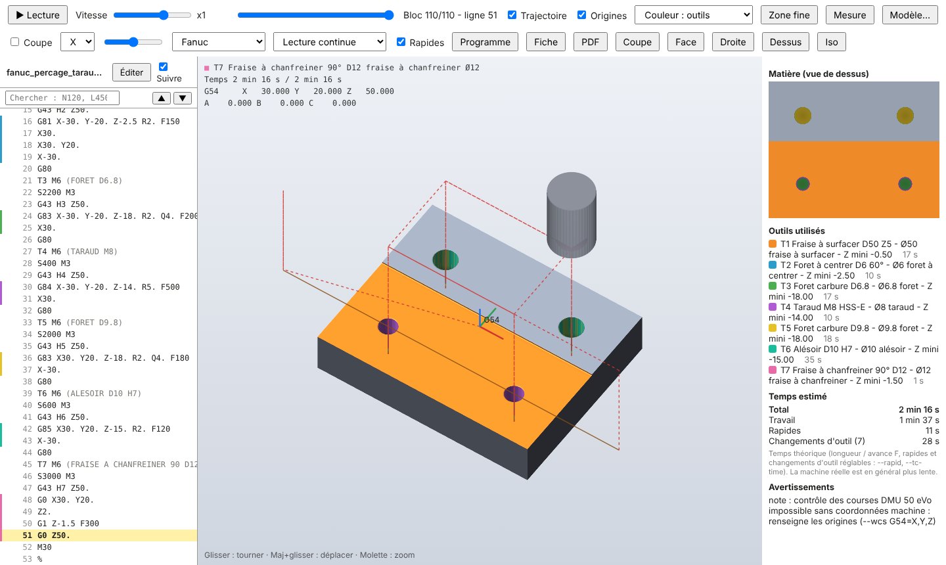Click the Zone fine button
This screenshot has width=946, height=565.
click(x=789, y=15)
